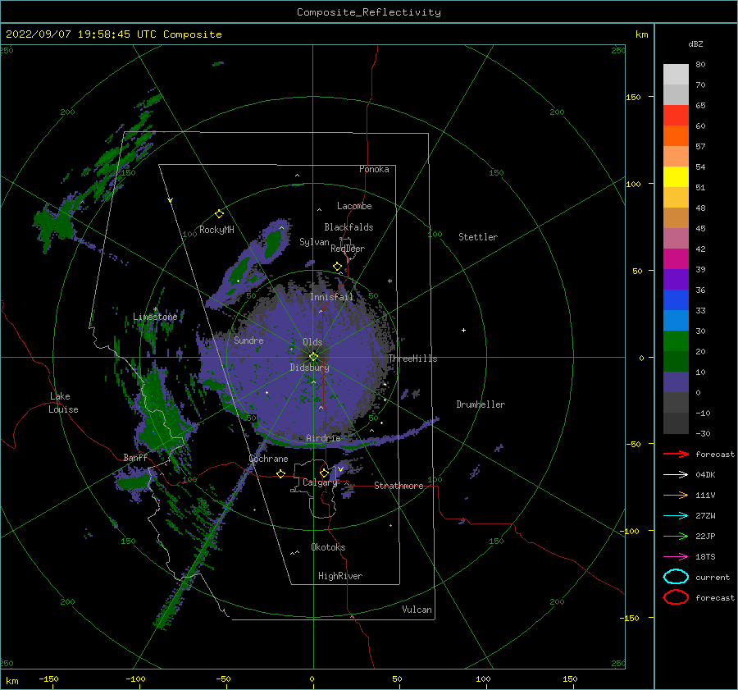Image resolution: width=738 pixels, height=690 pixels.
Task: Click the Olds town label
Action: (312, 342)
